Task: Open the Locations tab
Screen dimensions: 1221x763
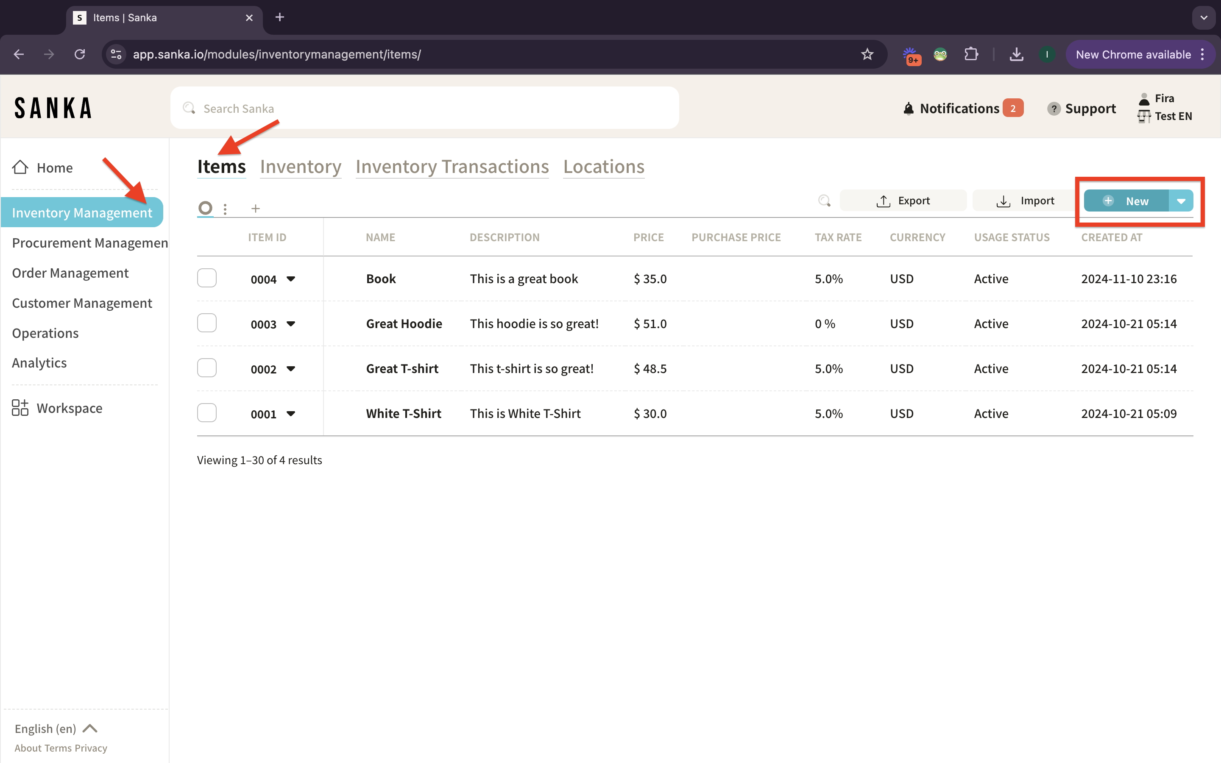Action: [x=603, y=167]
